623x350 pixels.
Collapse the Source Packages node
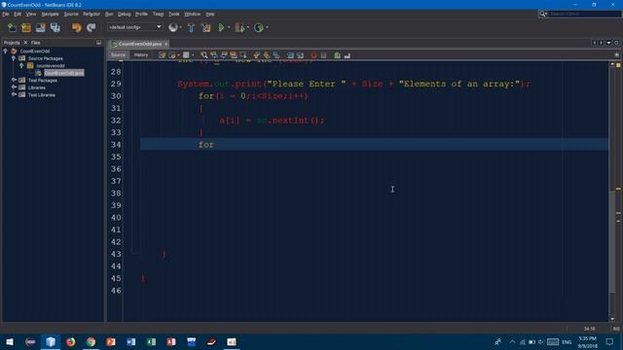tap(14, 58)
